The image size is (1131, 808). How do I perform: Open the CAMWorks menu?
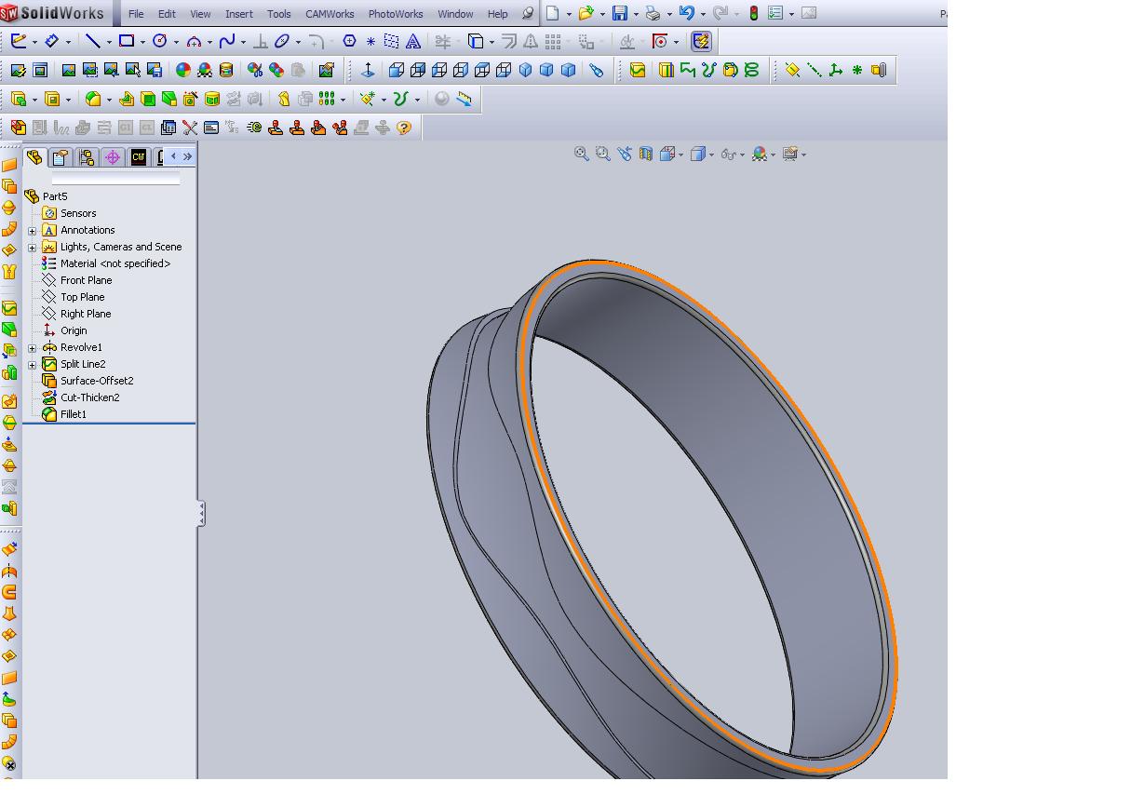click(330, 14)
